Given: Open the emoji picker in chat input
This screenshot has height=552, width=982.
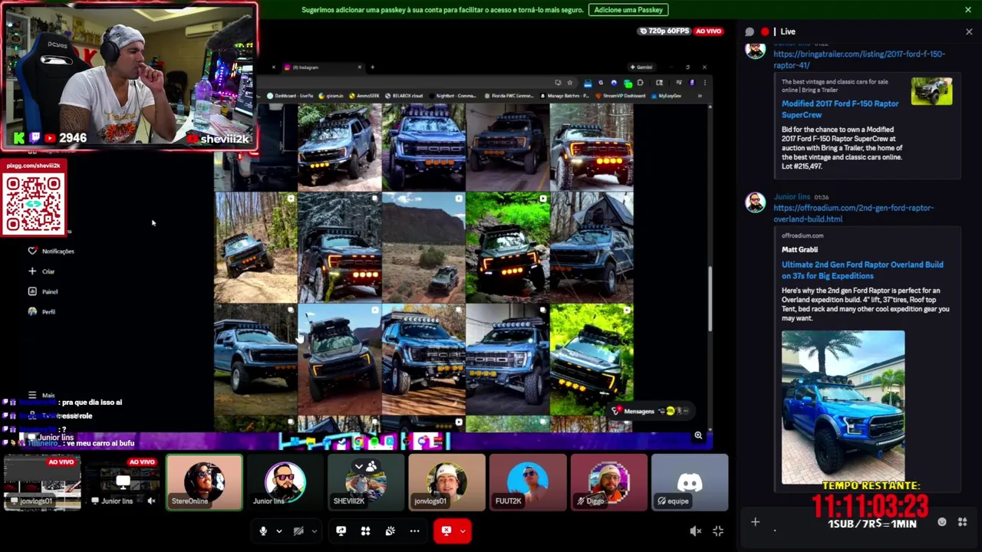Looking at the screenshot, I should click(x=942, y=522).
